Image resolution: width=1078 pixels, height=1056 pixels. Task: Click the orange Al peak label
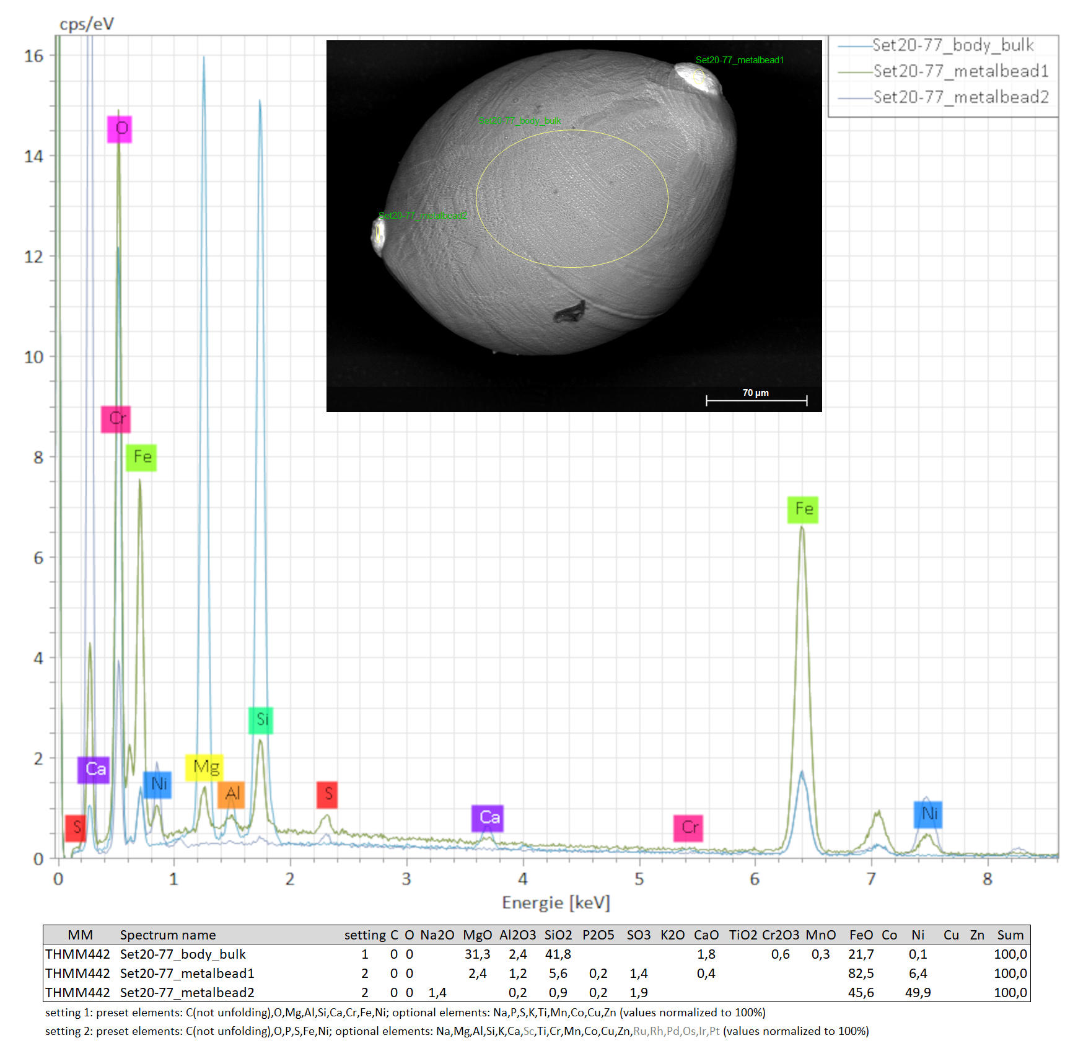(231, 794)
